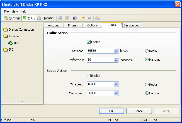Open the Min speed dropdown
182x123 pixels.
pos(116,84)
